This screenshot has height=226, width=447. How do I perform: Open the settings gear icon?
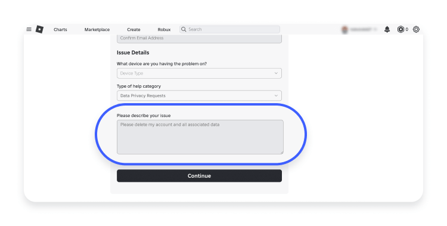click(416, 29)
